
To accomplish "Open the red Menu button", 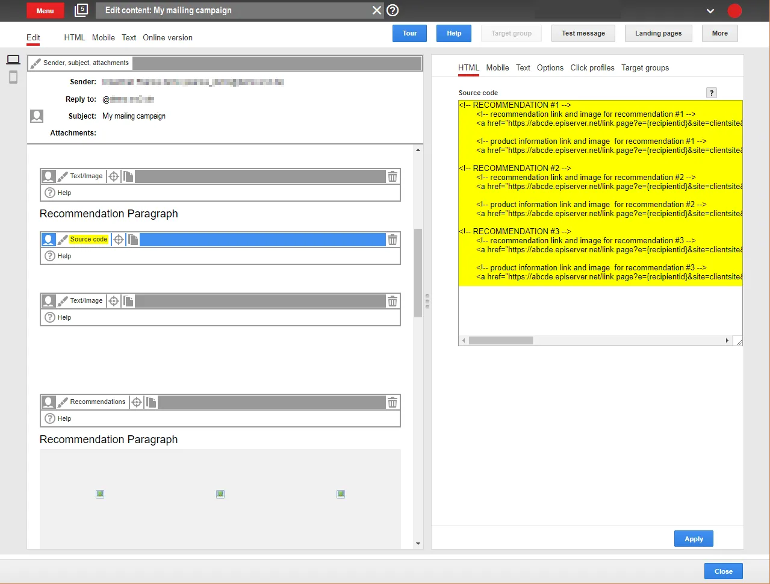I will click(x=45, y=11).
